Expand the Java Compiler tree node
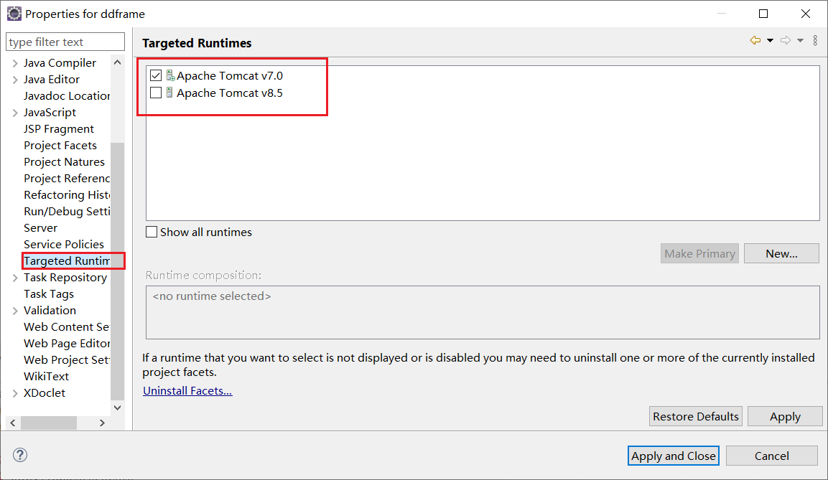Viewport: 828px width, 480px height. click(15, 63)
